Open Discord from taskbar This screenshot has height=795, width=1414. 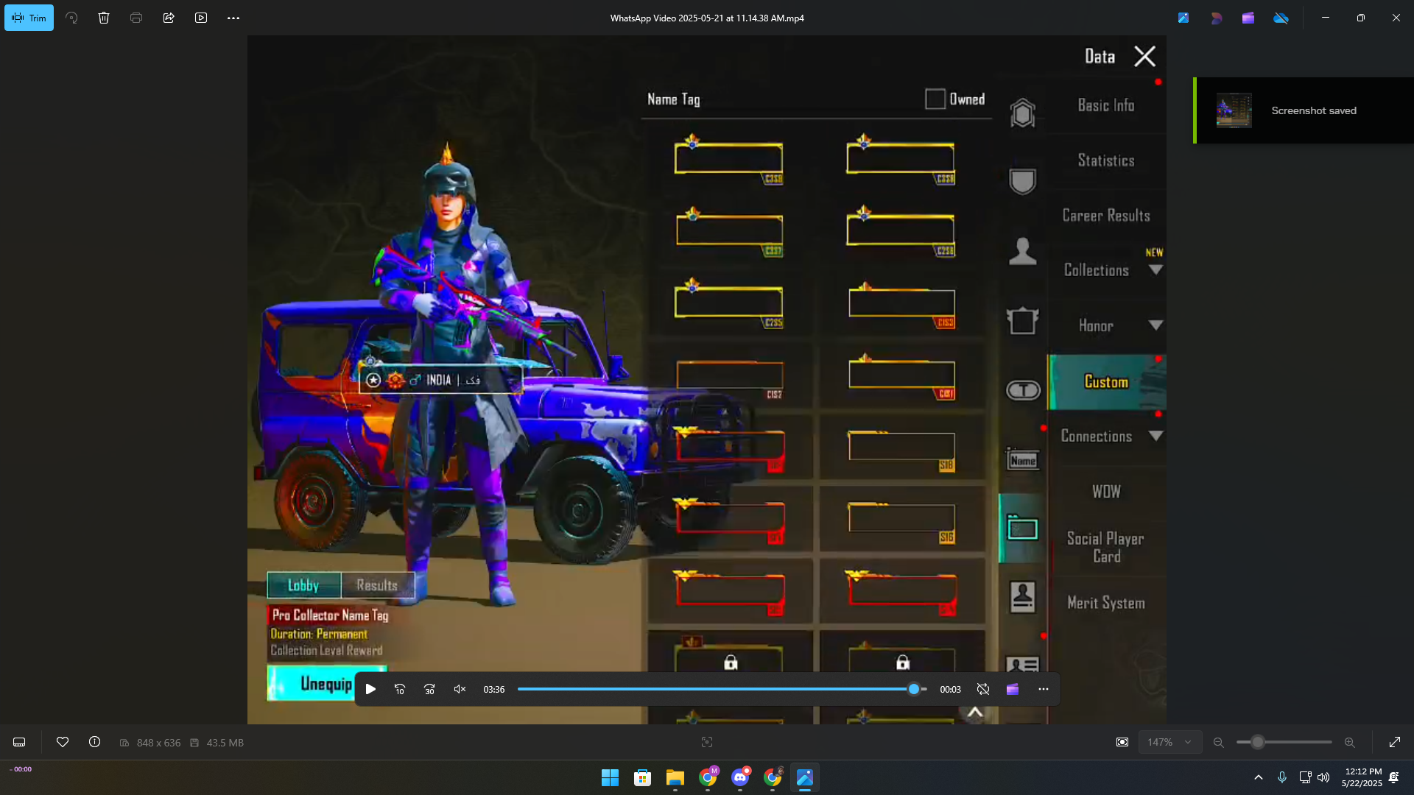(x=740, y=778)
